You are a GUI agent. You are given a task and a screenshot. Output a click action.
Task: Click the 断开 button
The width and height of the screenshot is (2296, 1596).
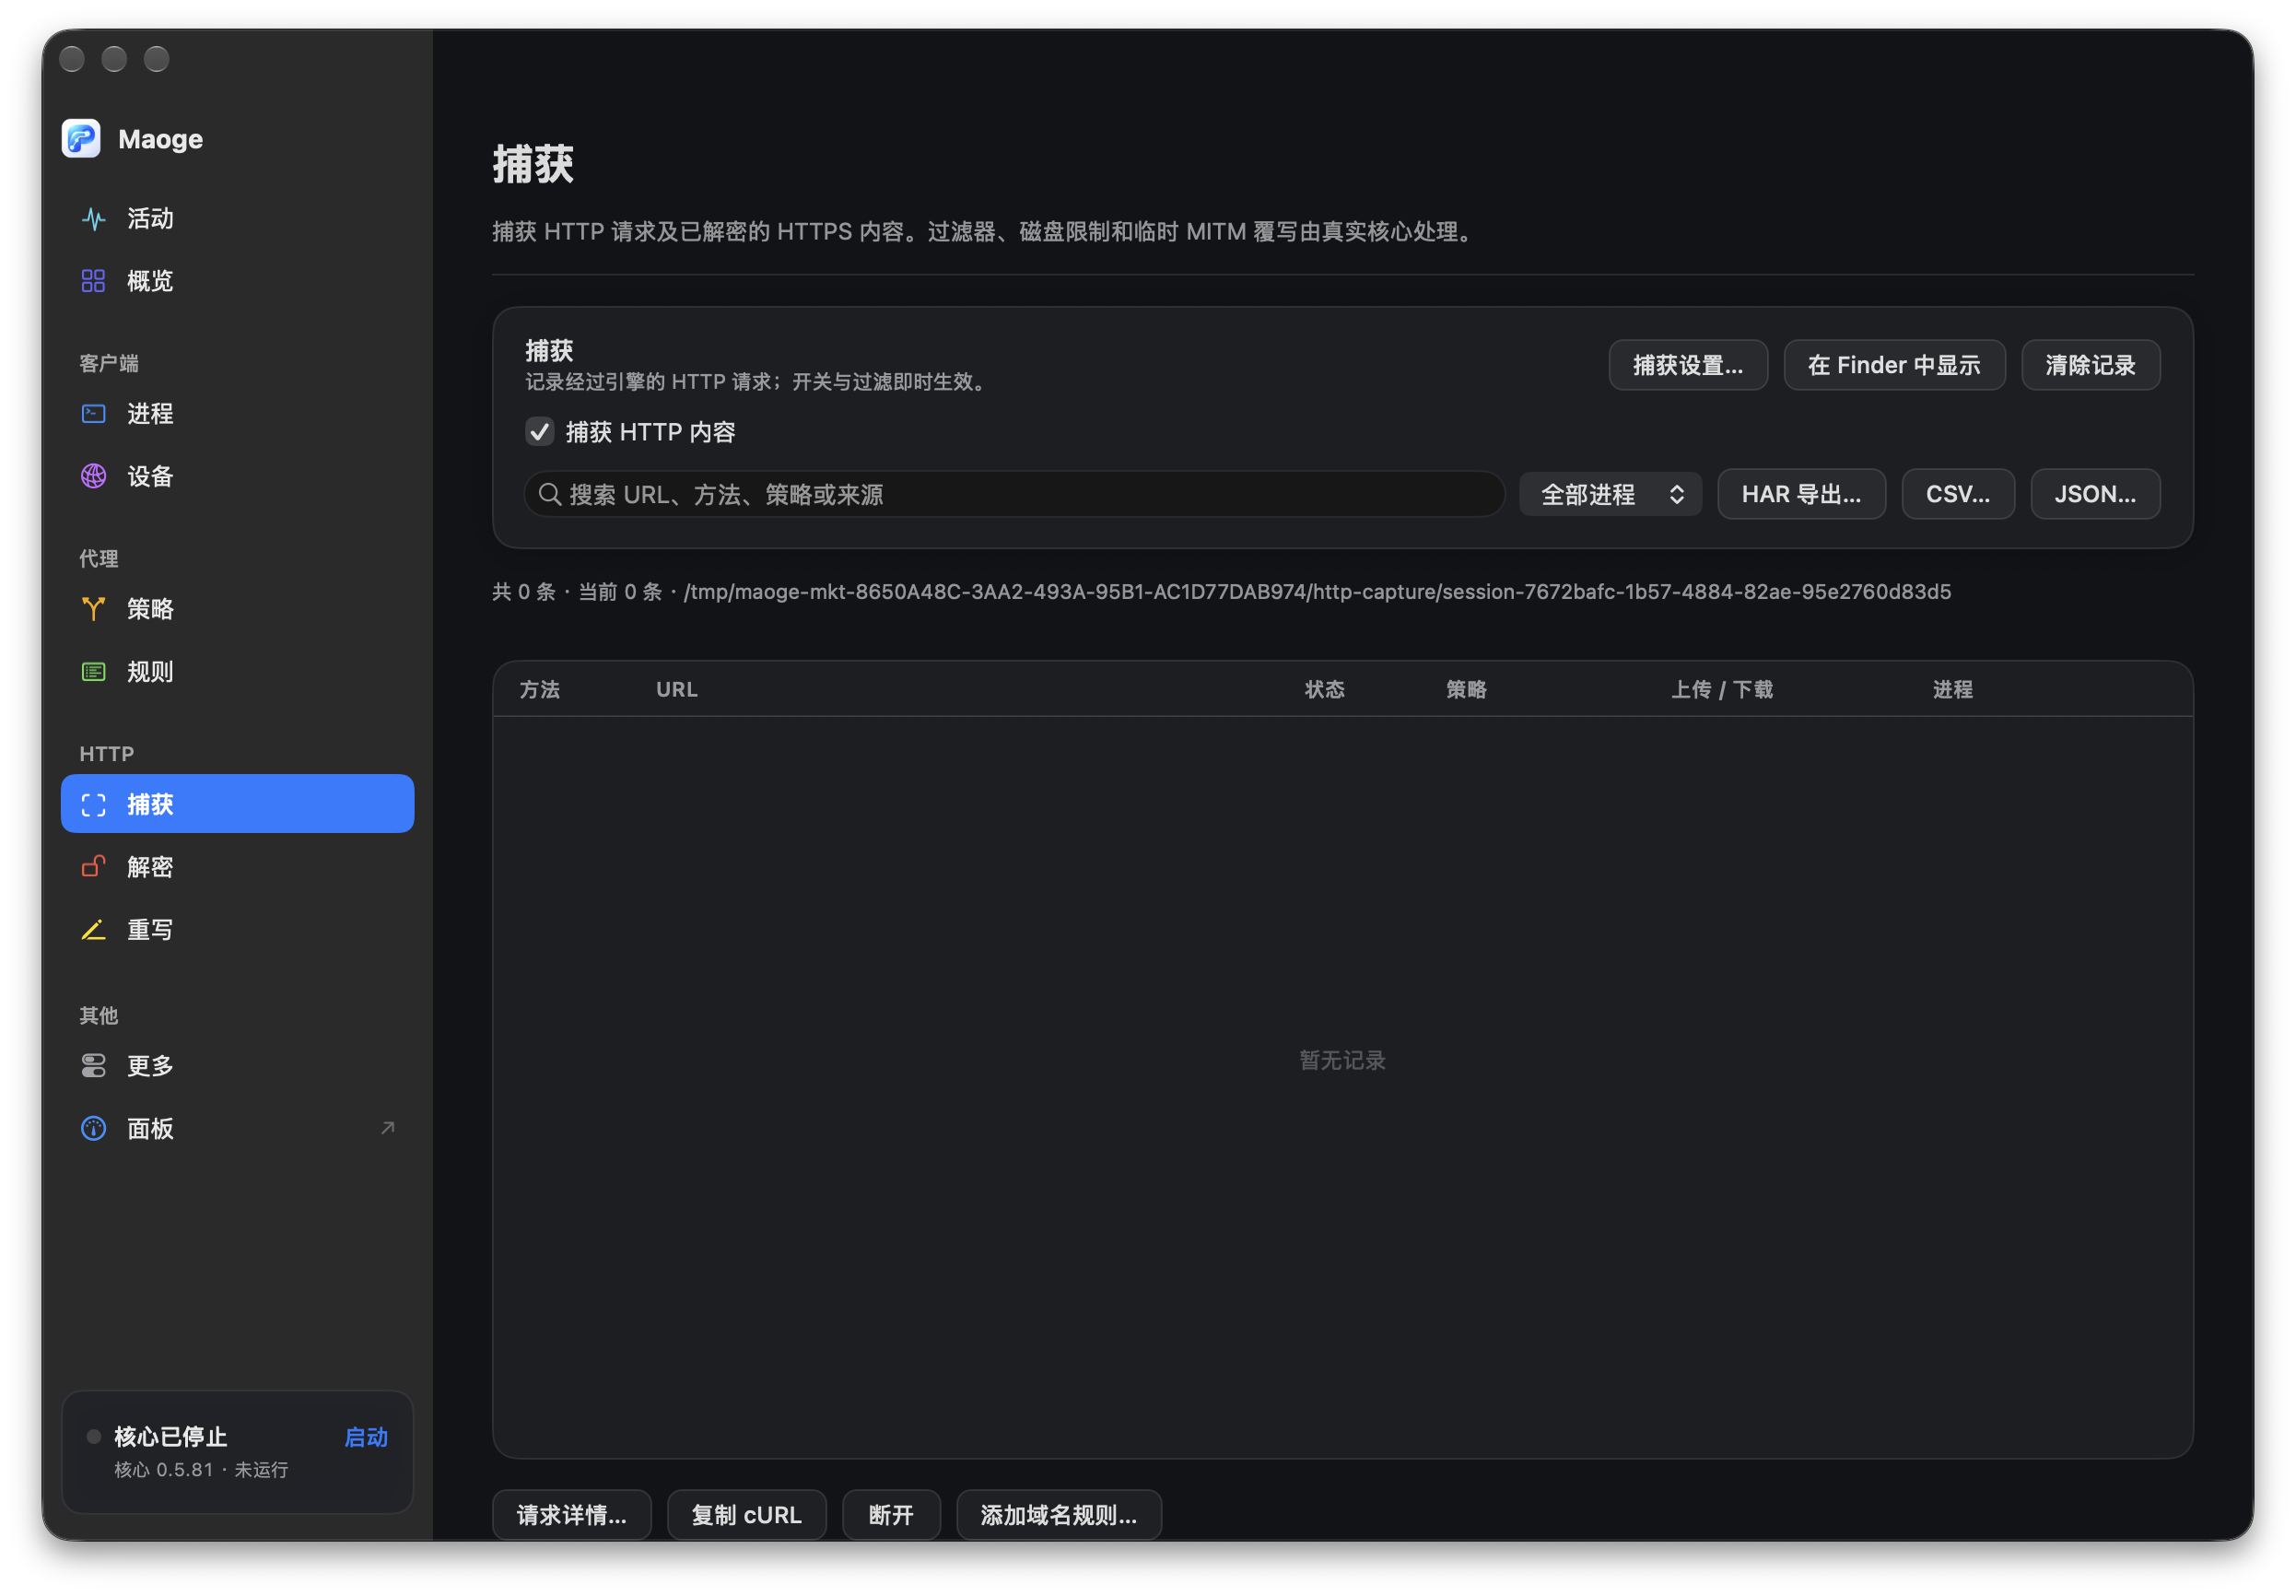[891, 1514]
